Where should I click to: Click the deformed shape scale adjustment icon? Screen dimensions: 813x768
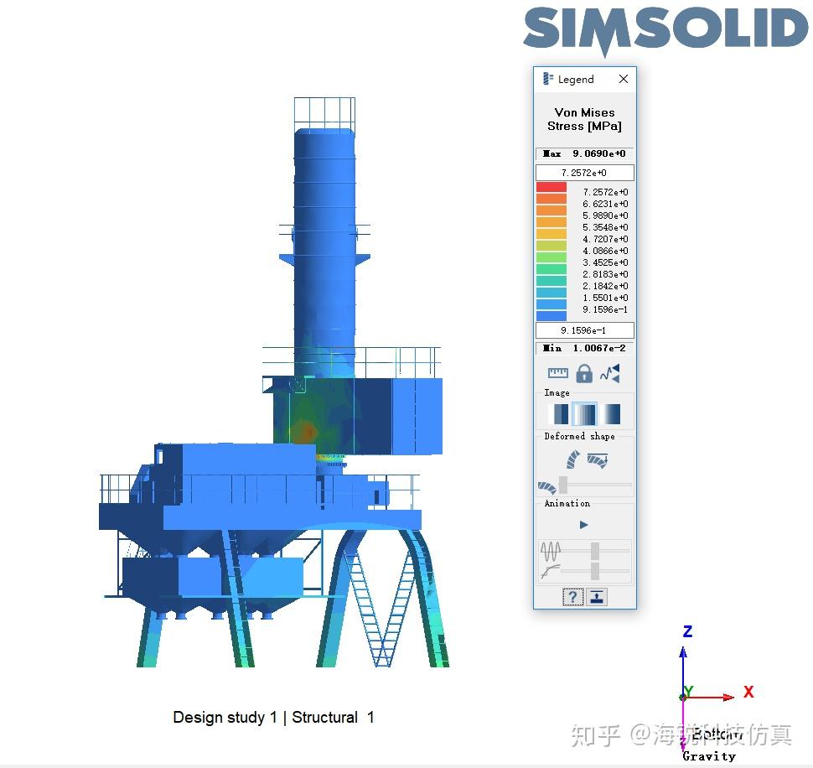point(598,459)
